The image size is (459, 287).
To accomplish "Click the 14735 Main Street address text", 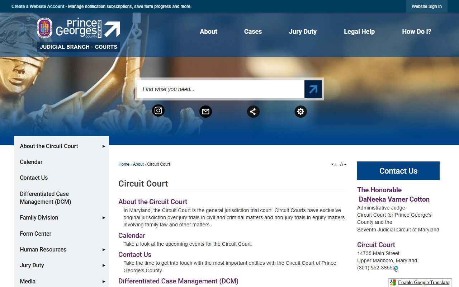I will point(378,253).
